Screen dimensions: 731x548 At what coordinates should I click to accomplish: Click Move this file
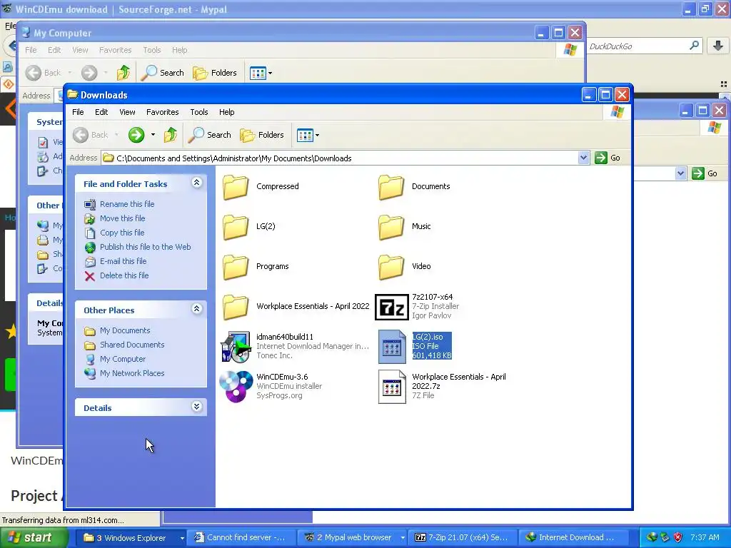coord(122,218)
